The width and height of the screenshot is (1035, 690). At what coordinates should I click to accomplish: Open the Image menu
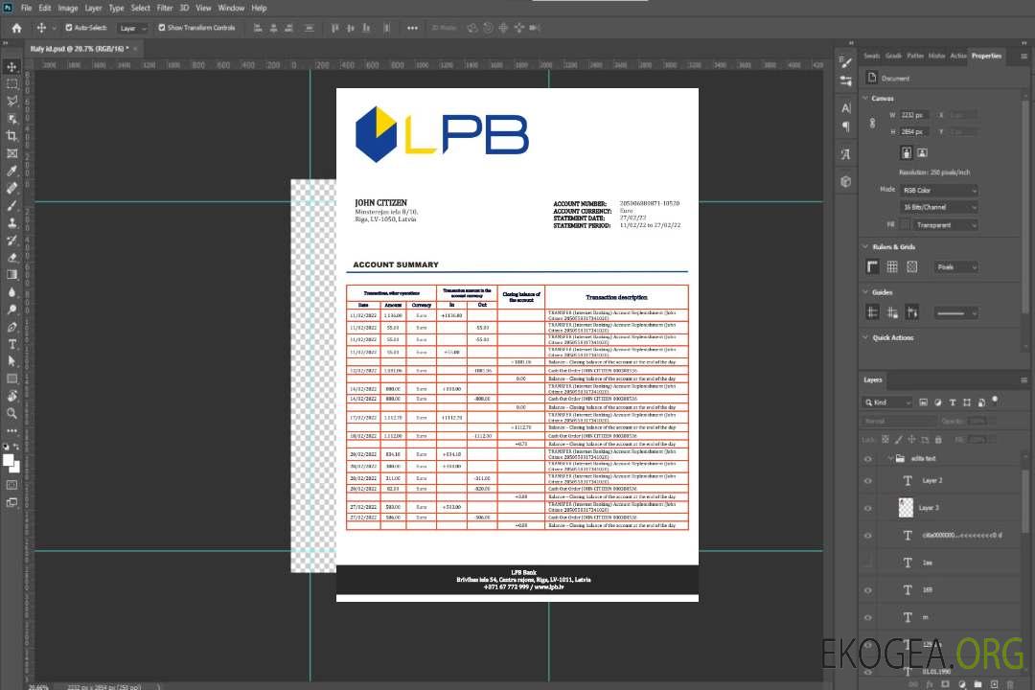(67, 8)
